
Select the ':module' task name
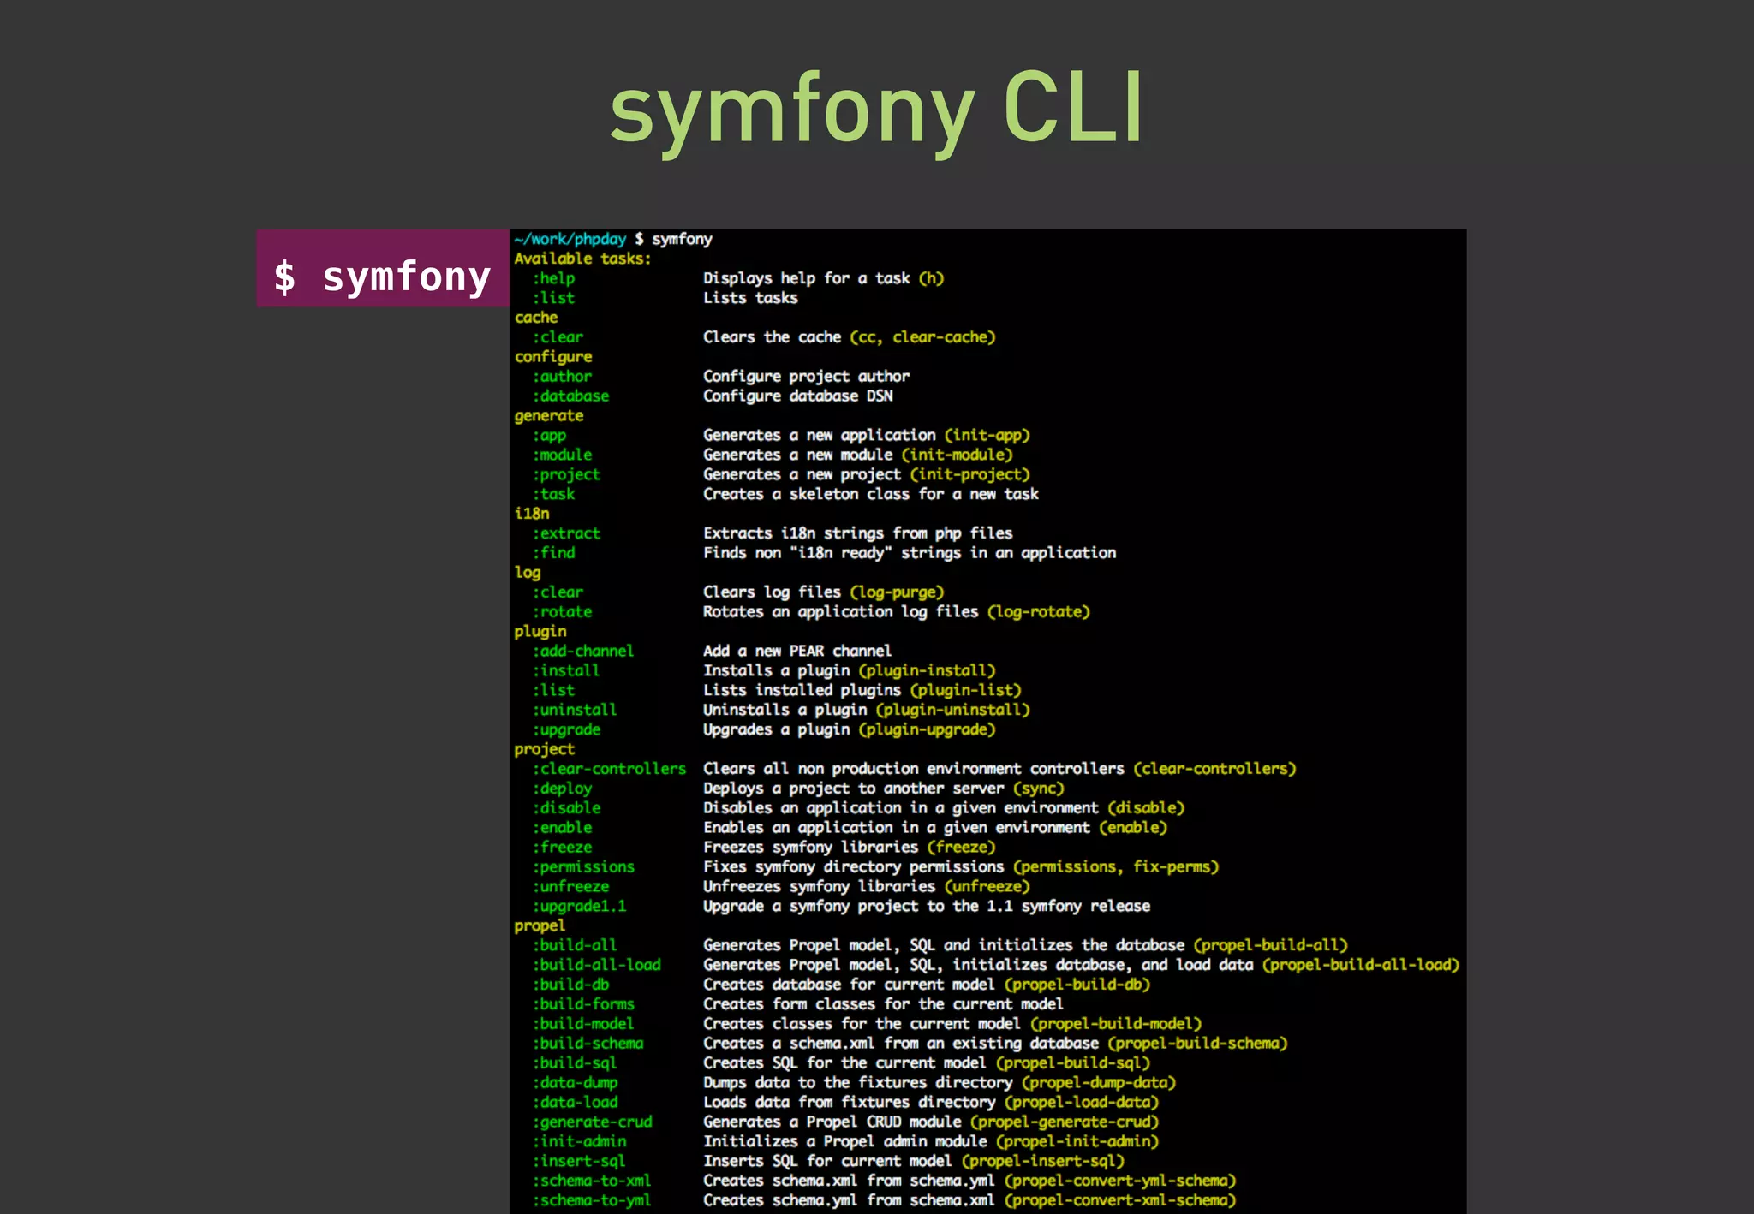[562, 455]
